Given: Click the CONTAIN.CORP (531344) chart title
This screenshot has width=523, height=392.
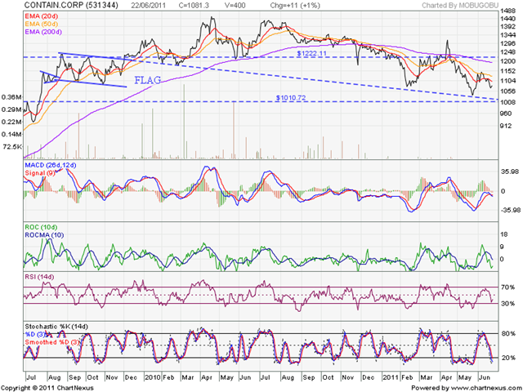Looking at the screenshot, I should click(71, 6).
